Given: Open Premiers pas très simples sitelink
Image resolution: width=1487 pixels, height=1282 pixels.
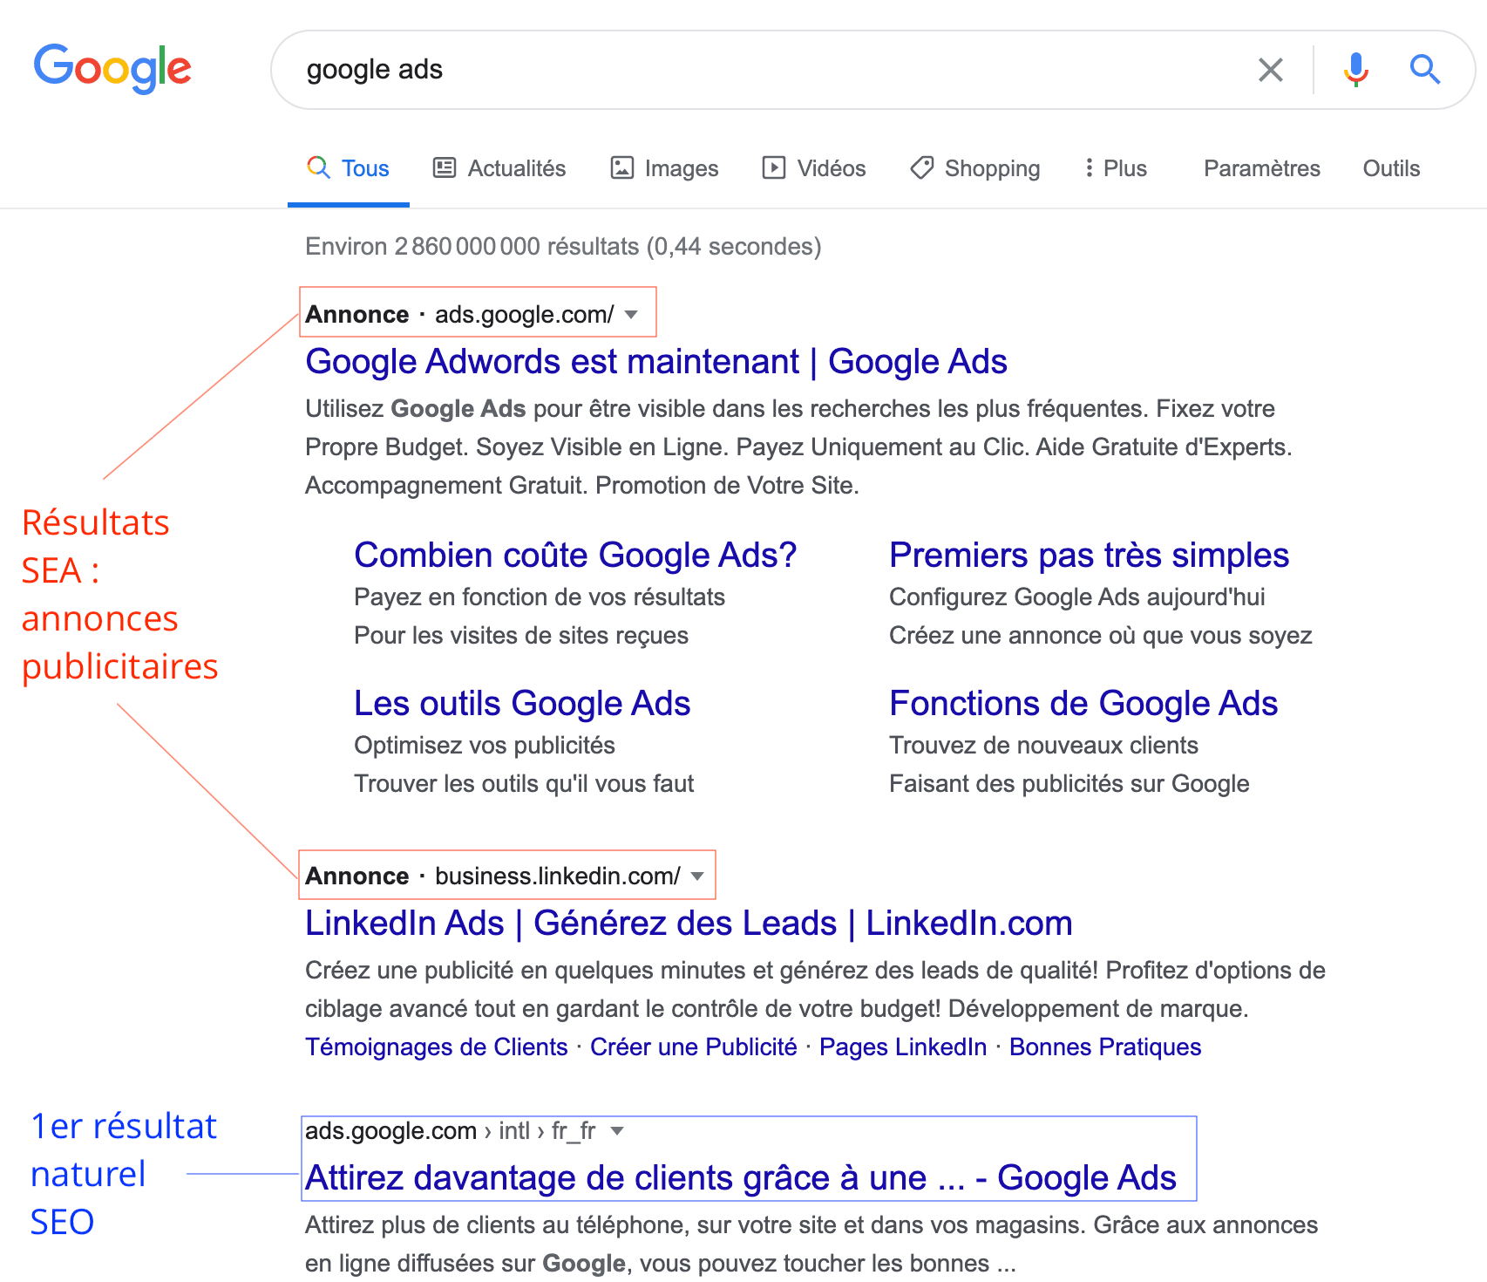Looking at the screenshot, I should coord(1089,556).
